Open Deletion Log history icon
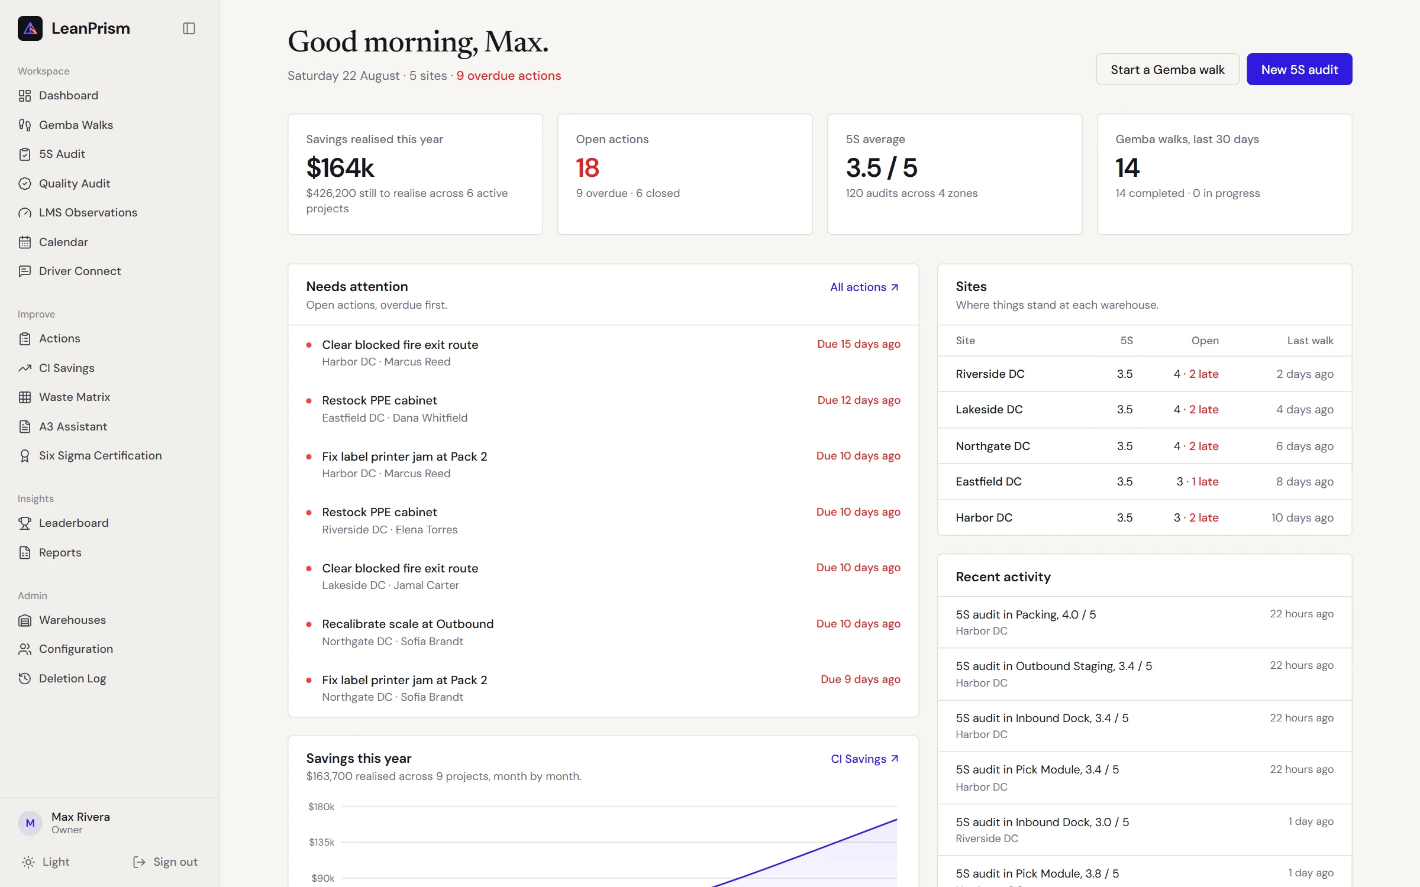 click(25, 678)
